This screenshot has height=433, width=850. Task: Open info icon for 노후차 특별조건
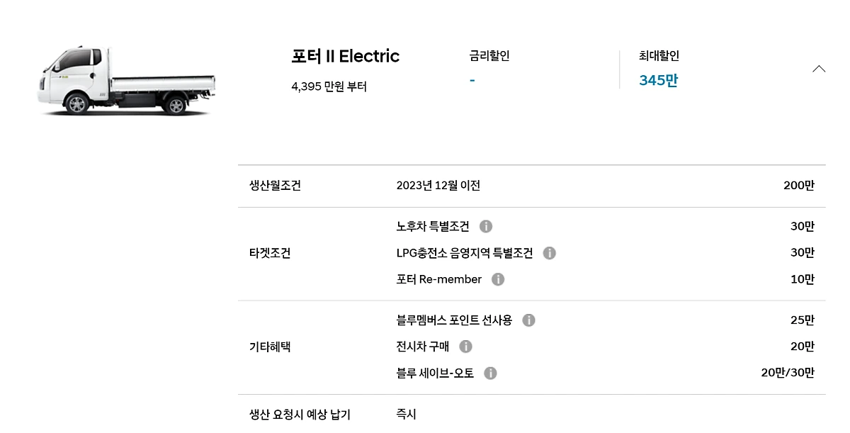[x=486, y=226]
